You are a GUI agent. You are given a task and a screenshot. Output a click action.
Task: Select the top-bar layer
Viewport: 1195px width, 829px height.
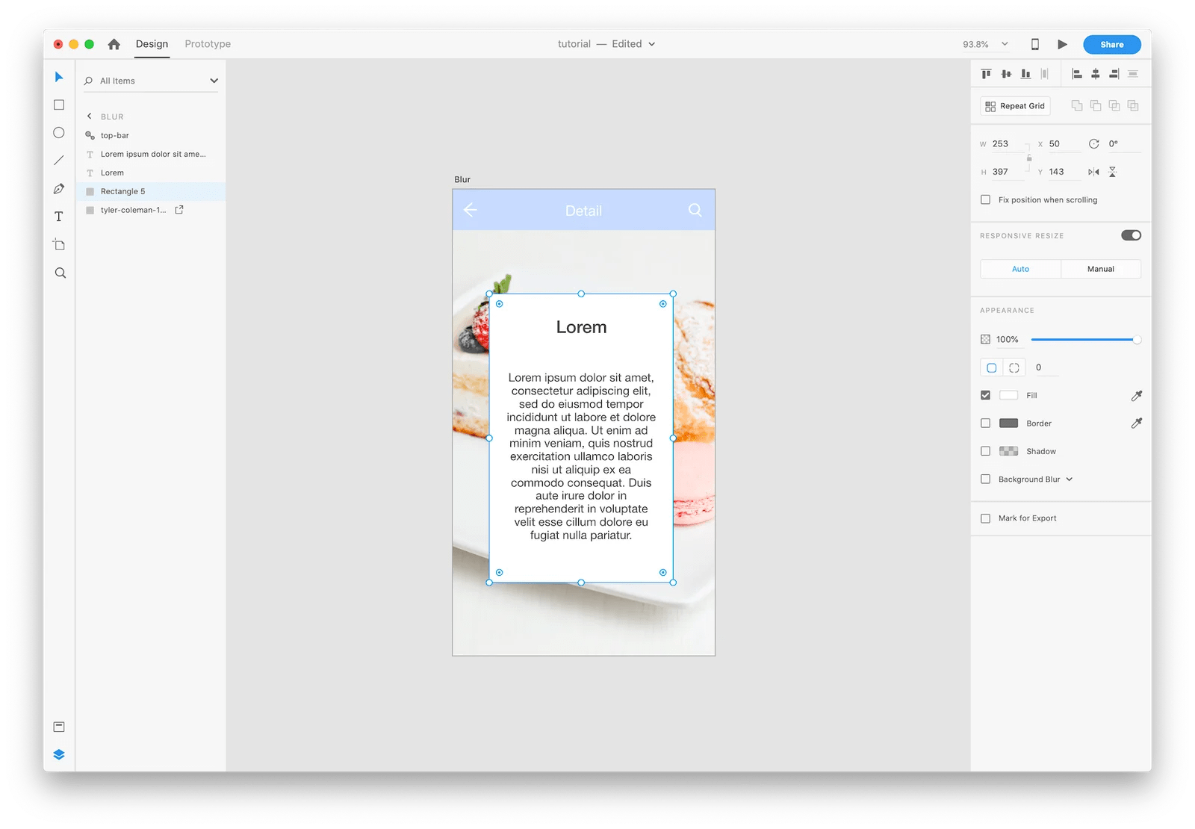point(151,135)
